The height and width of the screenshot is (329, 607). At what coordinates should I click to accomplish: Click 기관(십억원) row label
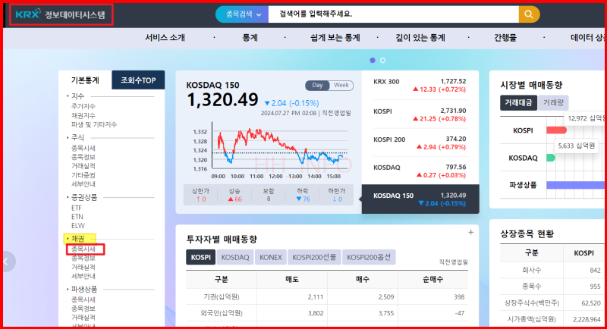point(222,297)
